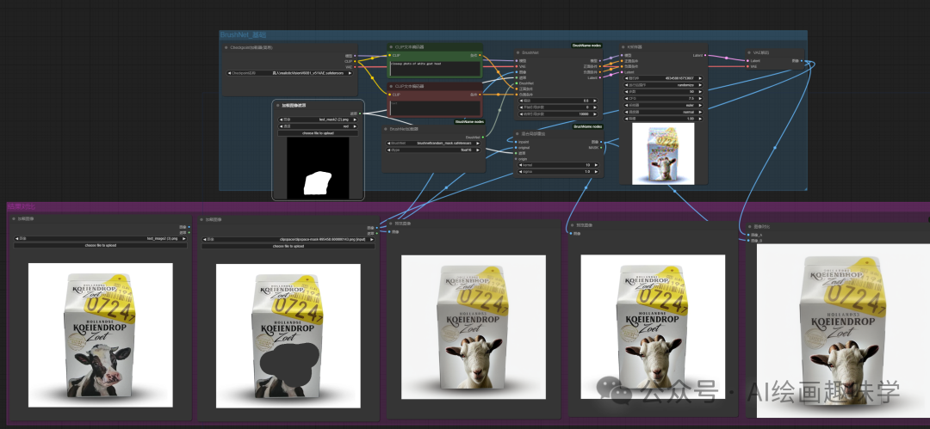Click the K sampler goat carton preview

point(663,154)
